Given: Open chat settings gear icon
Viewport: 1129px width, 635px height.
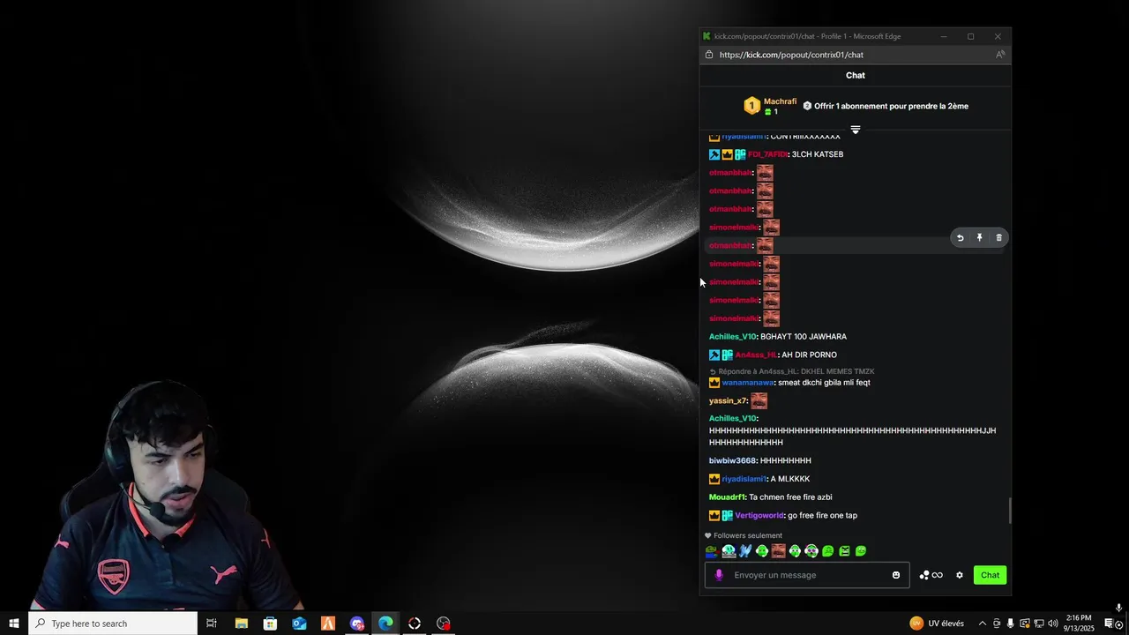Looking at the screenshot, I should click(x=960, y=575).
